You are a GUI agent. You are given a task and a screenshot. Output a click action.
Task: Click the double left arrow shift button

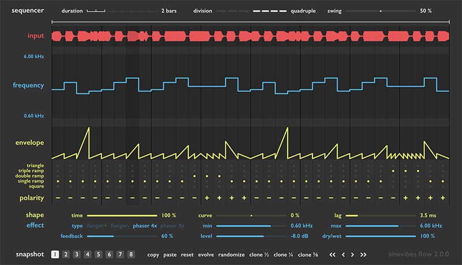point(333,254)
